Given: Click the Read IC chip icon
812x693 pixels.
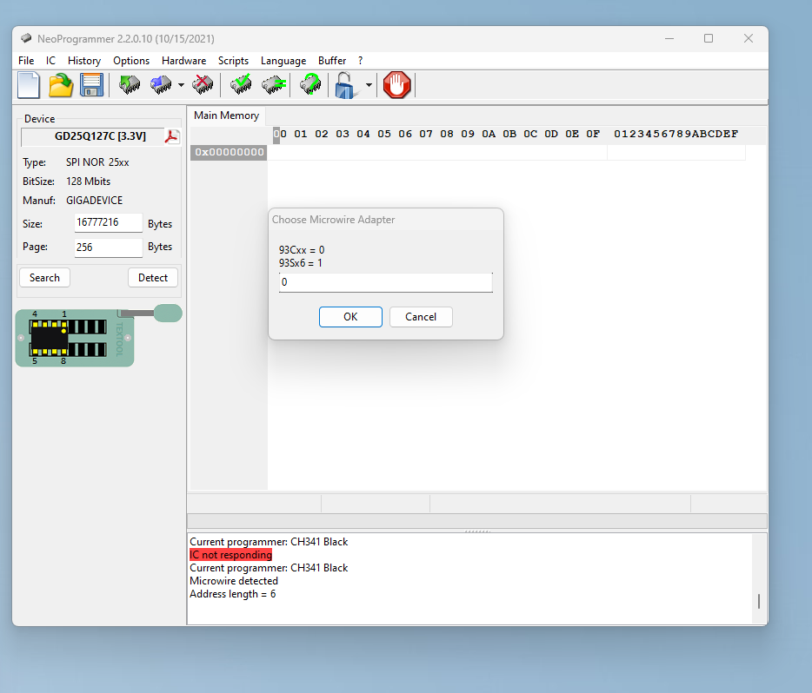Looking at the screenshot, I should click(x=130, y=84).
